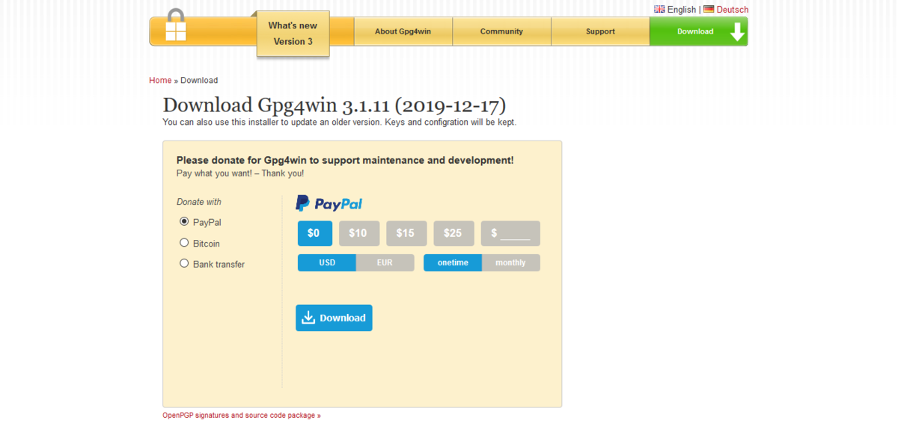The width and height of the screenshot is (898, 447).
Task: Click the PayPal logo above the donation amounts
Action: coord(328,203)
